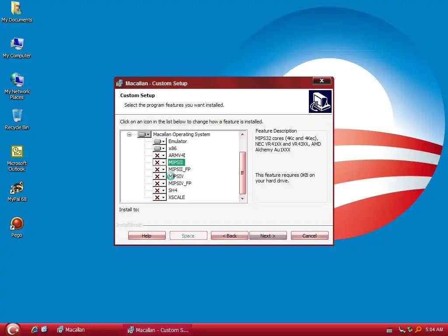Launch Microsoft Outlook from desktop
The width and height of the screenshot is (448, 336).
pos(17,158)
